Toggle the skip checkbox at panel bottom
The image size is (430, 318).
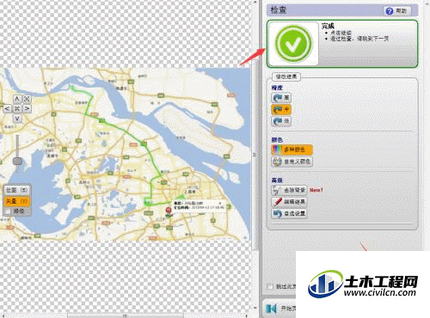pos(269,286)
